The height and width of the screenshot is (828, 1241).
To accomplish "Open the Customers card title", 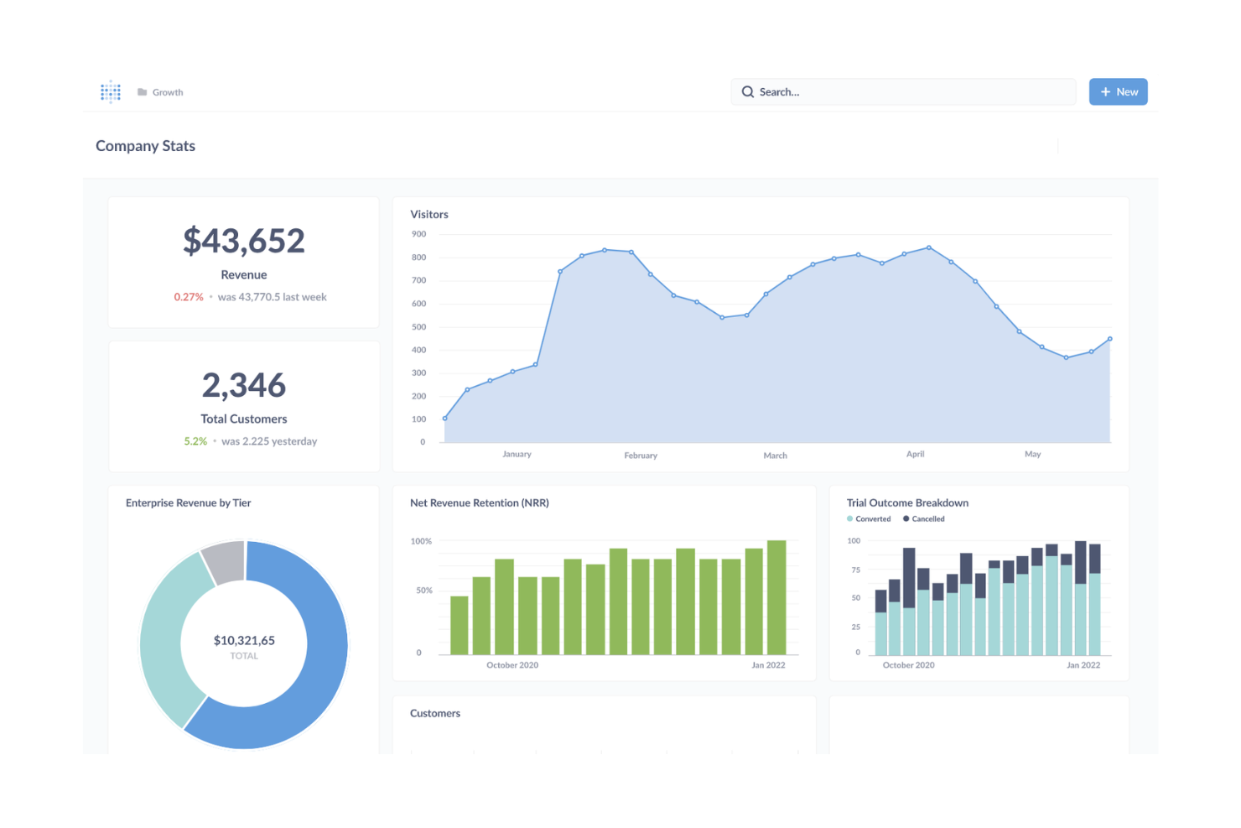I will [435, 714].
